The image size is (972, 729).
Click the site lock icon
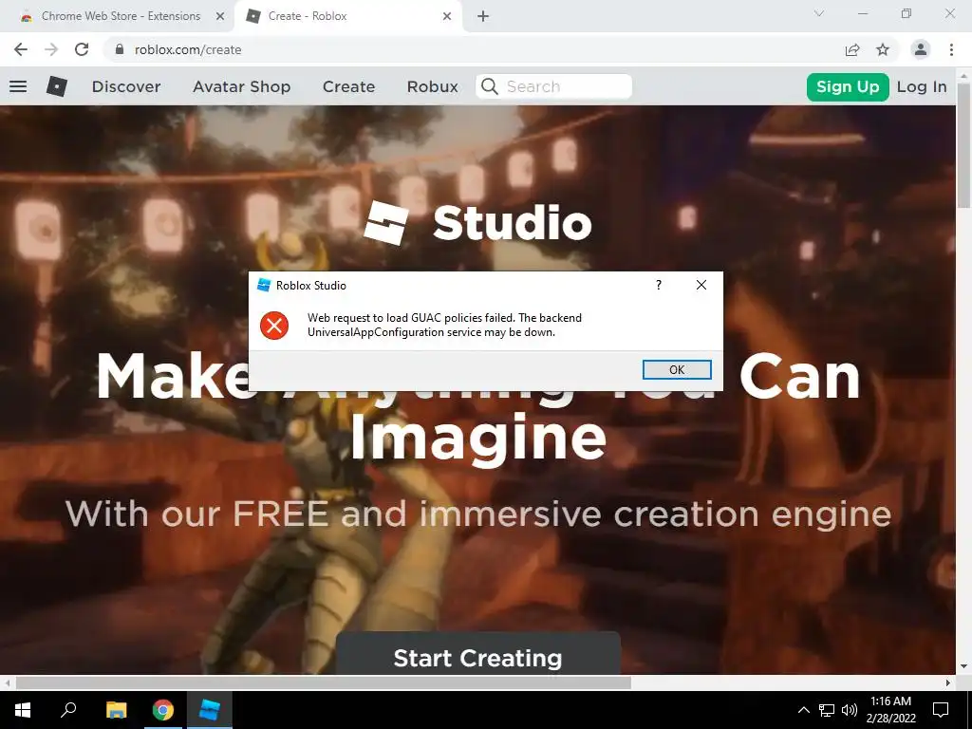[x=120, y=49]
